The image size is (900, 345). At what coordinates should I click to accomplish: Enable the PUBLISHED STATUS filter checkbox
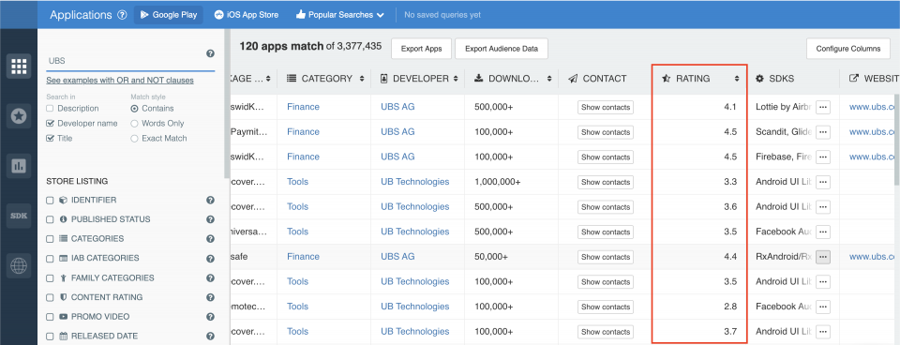pos(50,220)
